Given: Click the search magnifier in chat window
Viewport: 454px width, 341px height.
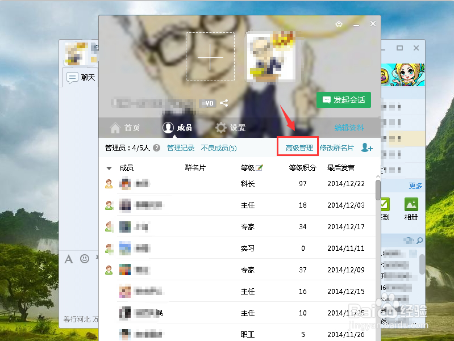Looking at the screenshot, I should coord(419,241).
